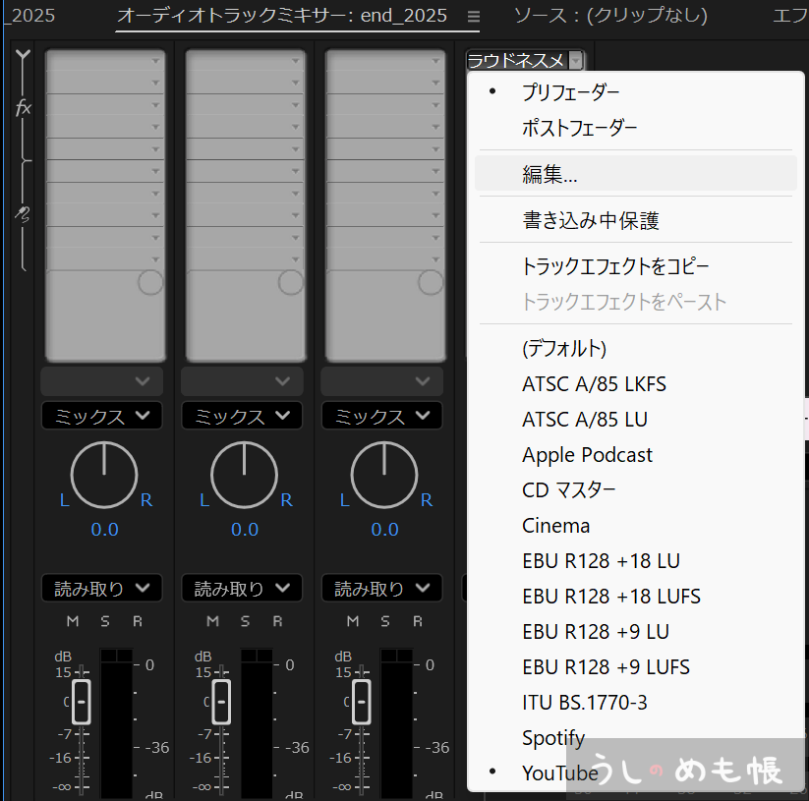Click the show/hide effects and sends icon
The image size is (809, 801).
[23, 55]
